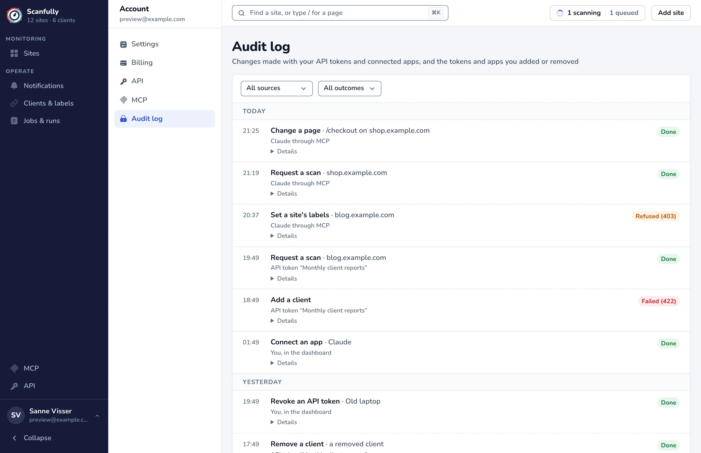Image resolution: width=701 pixels, height=453 pixels.
Task: Expand Details for Change a page entry
Action: [x=284, y=152]
